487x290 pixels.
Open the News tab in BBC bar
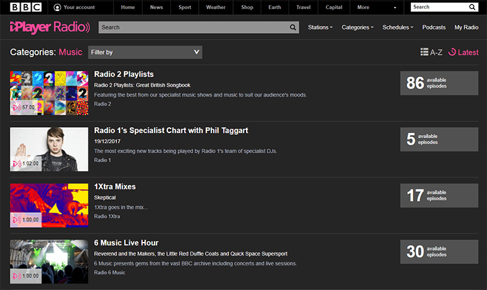coord(156,7)
